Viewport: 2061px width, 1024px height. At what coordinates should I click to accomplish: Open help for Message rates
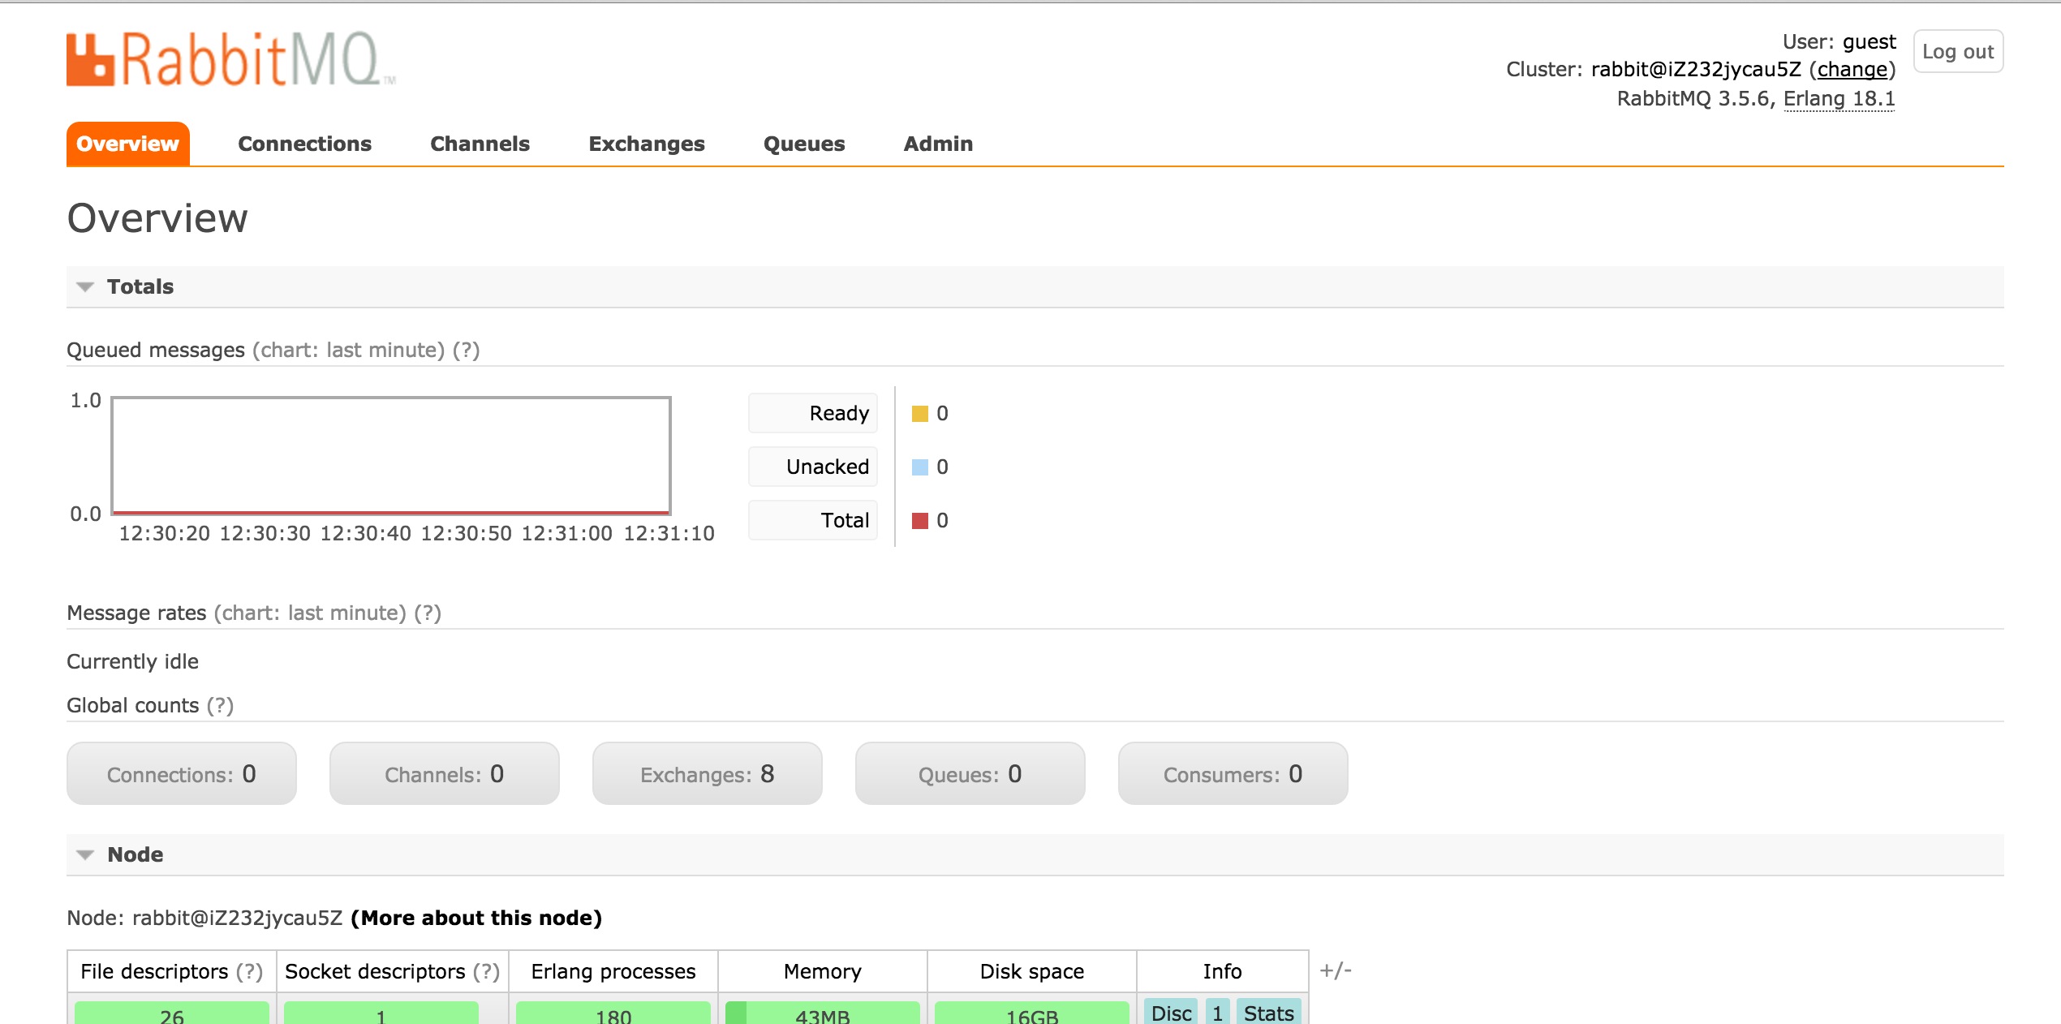[428, 613]
